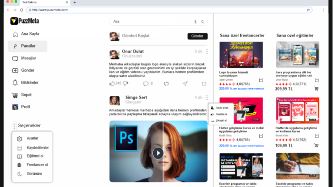Click the search magnifier icon
Viewport: 333px width, 187px height.
[203, 22]
